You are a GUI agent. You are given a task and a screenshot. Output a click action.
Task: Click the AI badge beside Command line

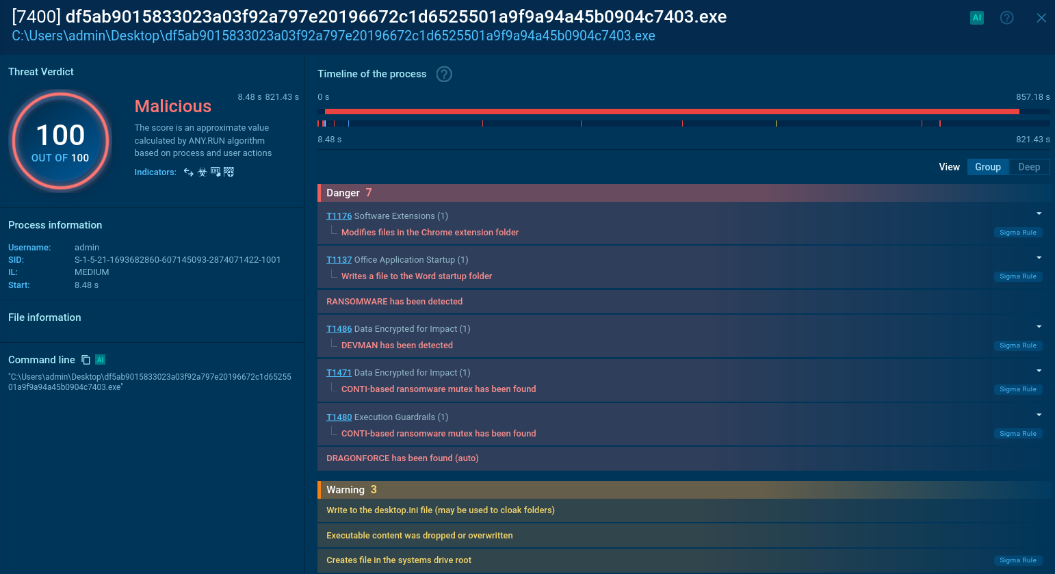[x=101, y=360]
